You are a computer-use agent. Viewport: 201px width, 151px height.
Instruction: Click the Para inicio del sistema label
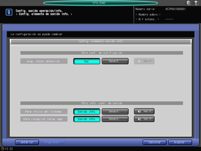coord(44,112)
